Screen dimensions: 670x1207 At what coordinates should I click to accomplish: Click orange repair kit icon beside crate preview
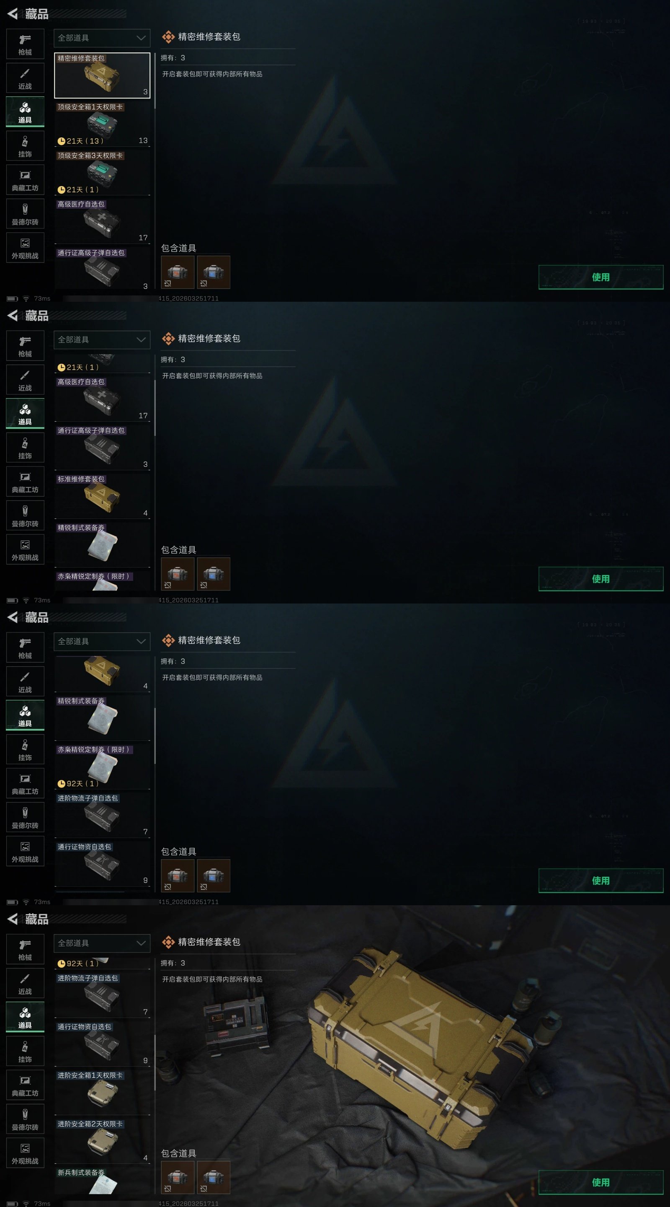point(178,1177)
